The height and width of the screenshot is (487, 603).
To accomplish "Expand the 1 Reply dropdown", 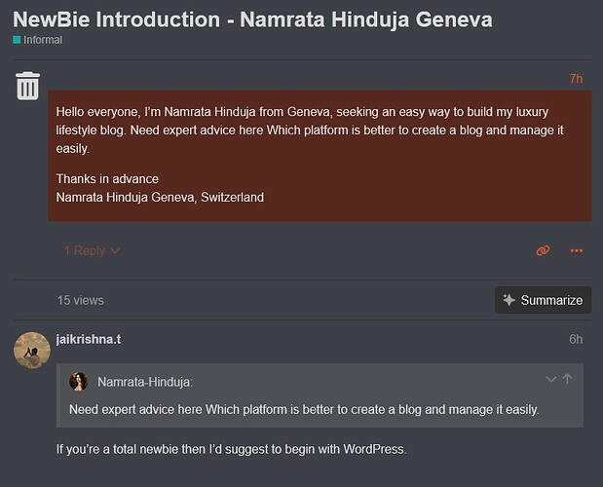I will click(x=93, y=250).
